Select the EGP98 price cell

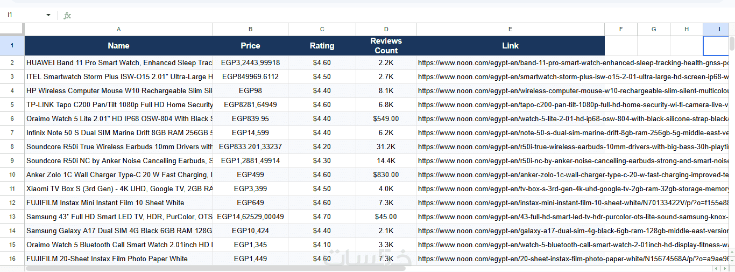(250, 90)
